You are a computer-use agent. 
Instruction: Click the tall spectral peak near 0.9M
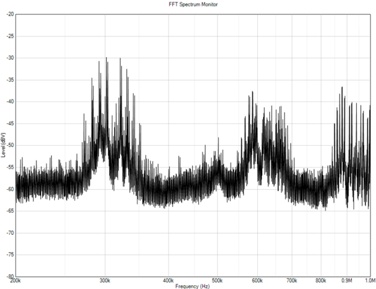[x=341, y=88]
